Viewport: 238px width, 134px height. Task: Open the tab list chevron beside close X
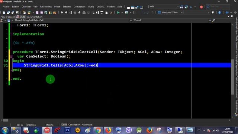tap(229, 16)
